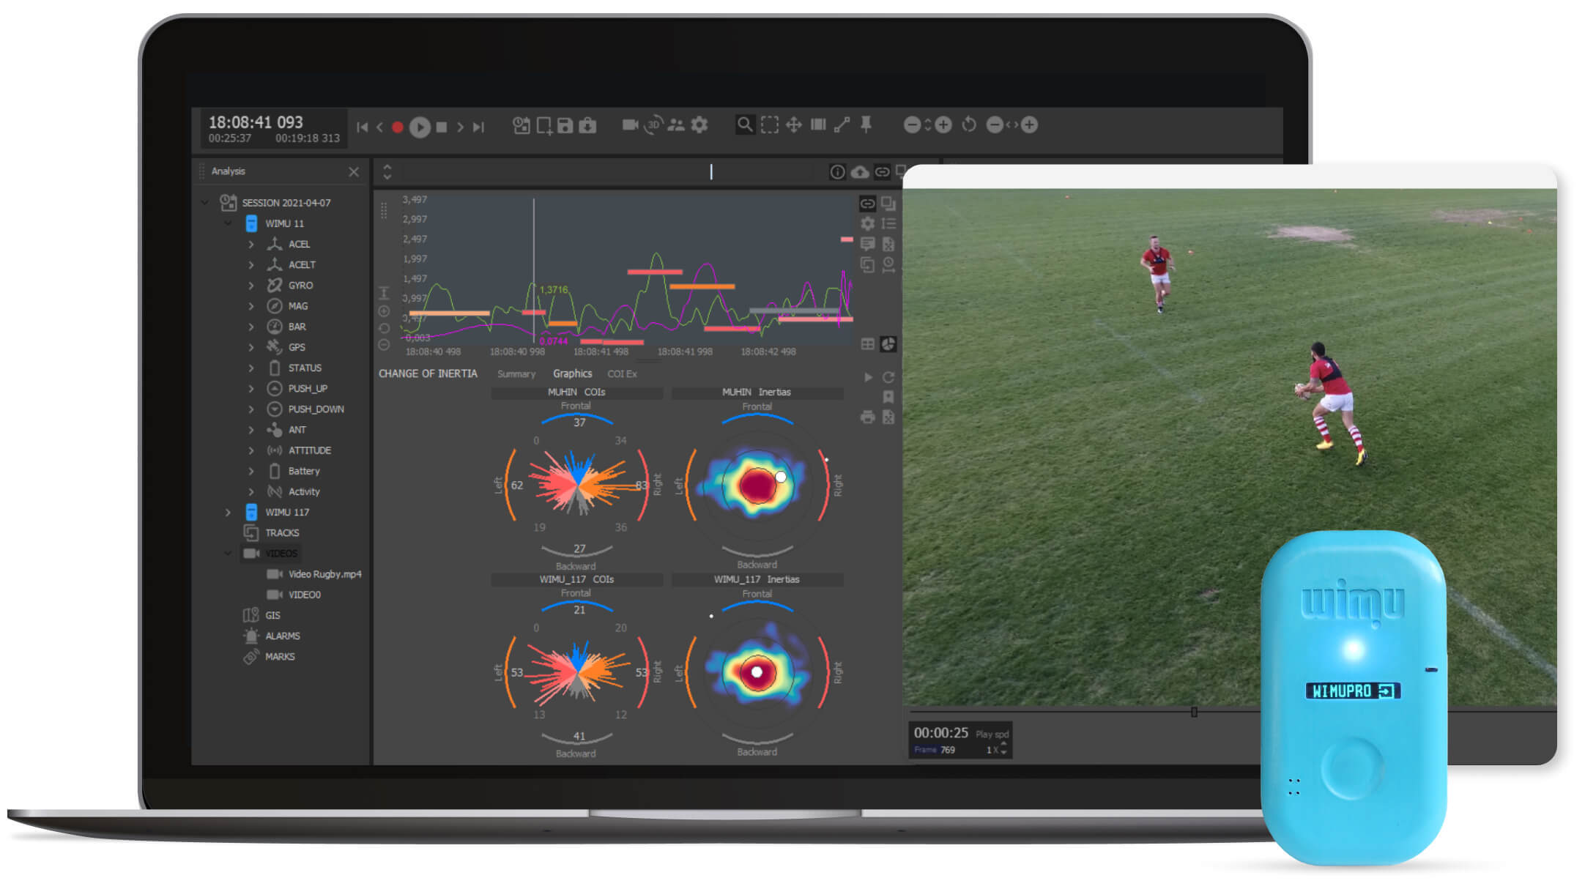Activate the dashed rectangle selection tool

(x=769, y=125)
